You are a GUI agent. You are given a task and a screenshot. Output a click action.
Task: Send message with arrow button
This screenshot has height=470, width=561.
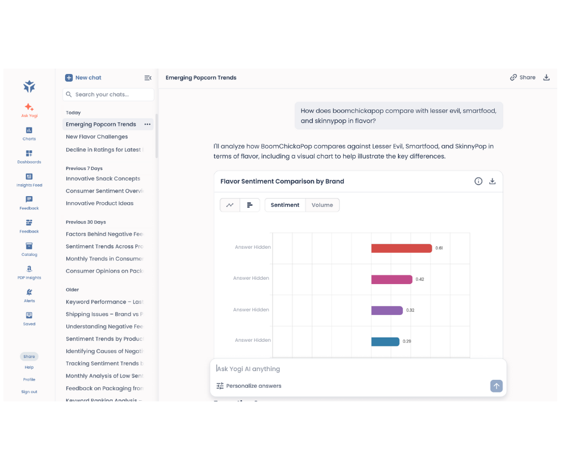coord(496,386)
